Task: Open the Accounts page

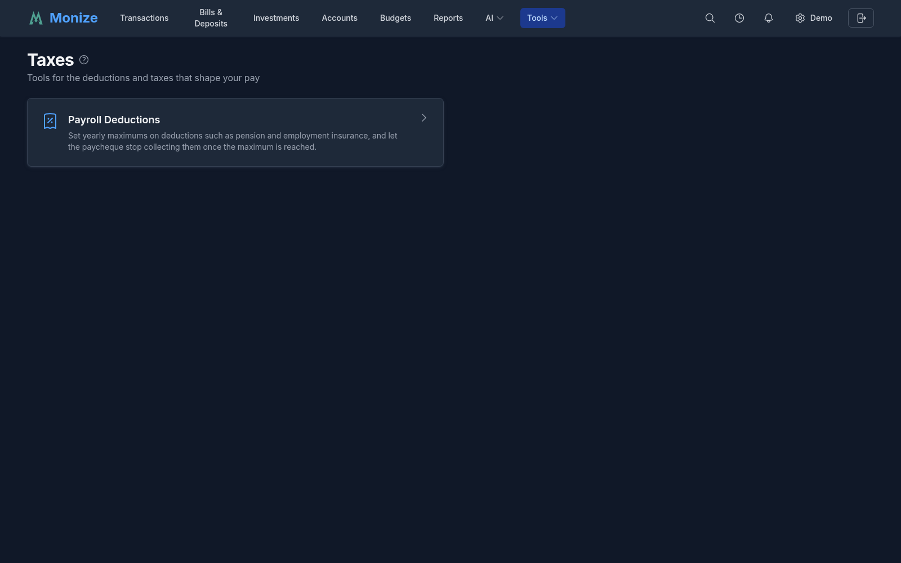Action: pyautogui.click(x=340, y=18)
